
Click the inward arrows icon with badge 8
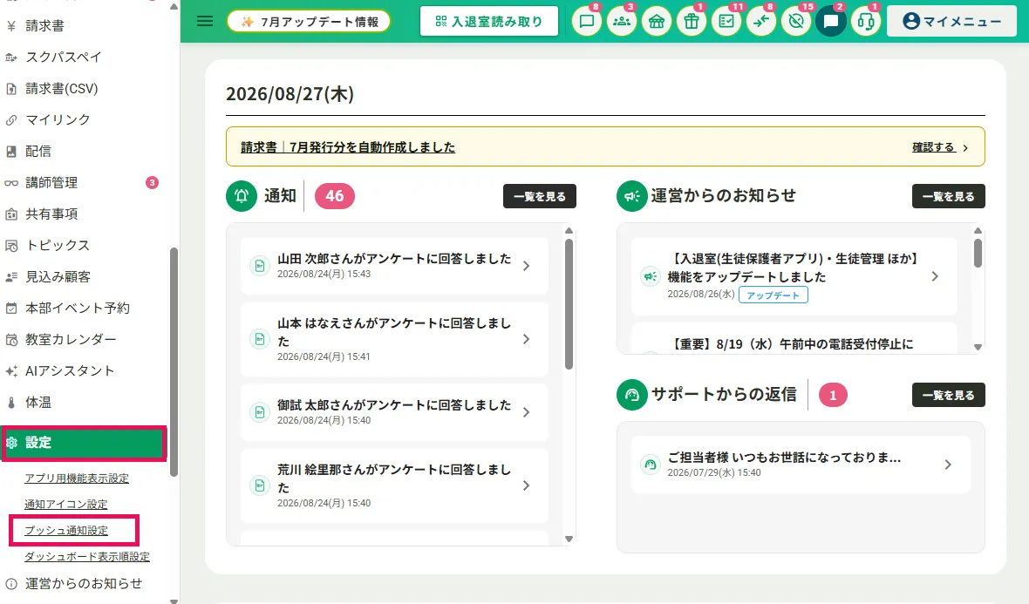click(x=760, y=21)
